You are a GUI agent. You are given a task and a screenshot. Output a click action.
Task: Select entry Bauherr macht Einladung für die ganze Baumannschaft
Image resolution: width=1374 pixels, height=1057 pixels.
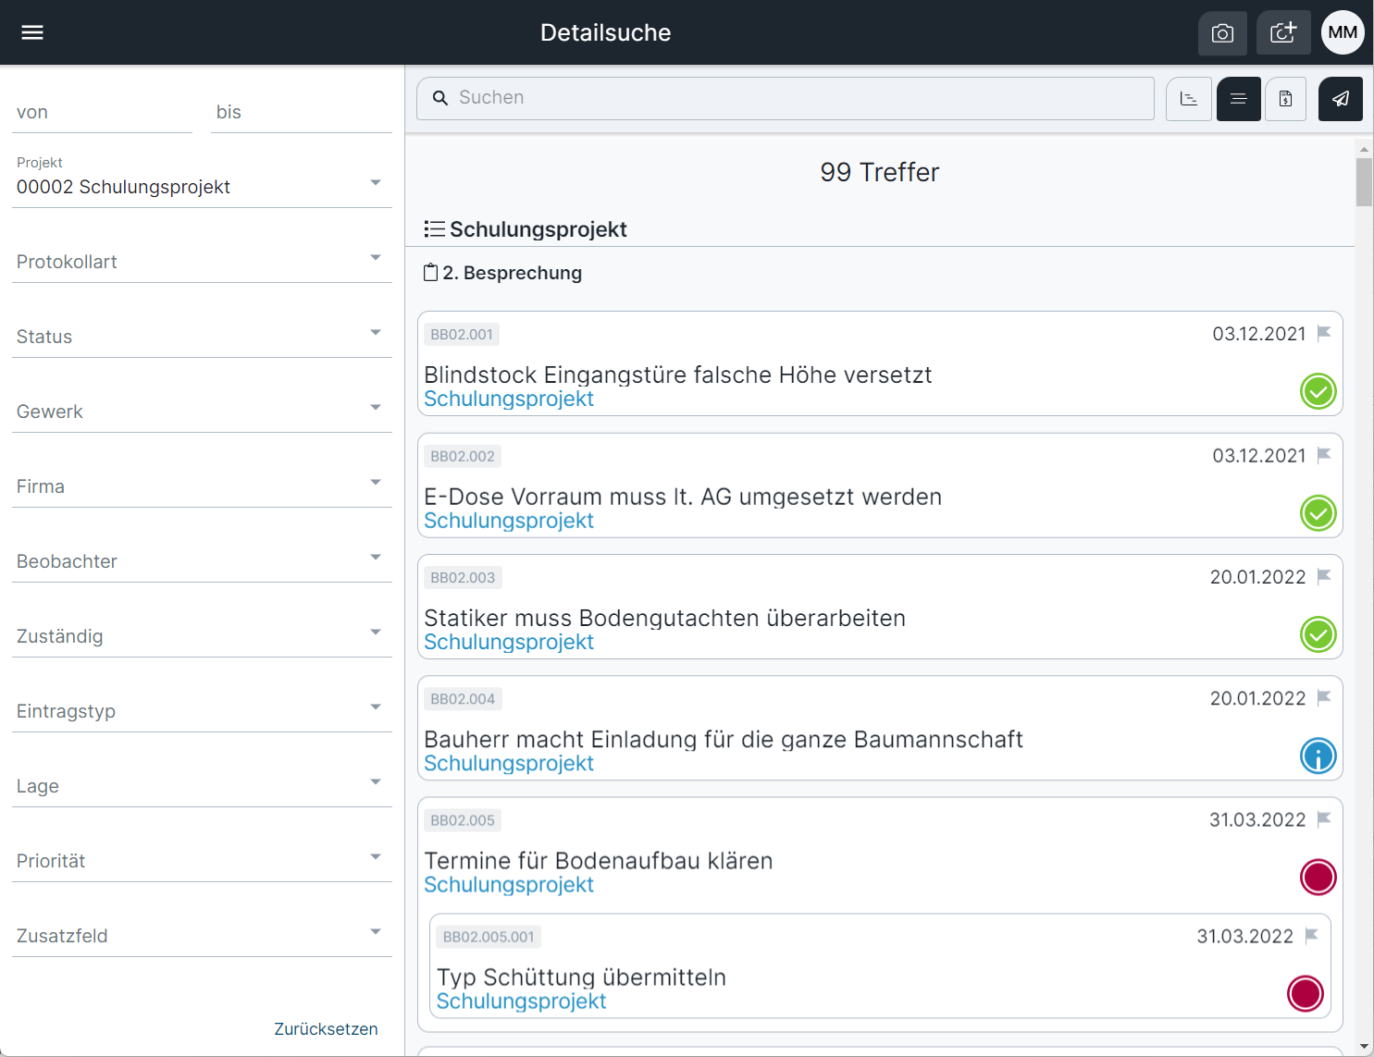(724, 739)
